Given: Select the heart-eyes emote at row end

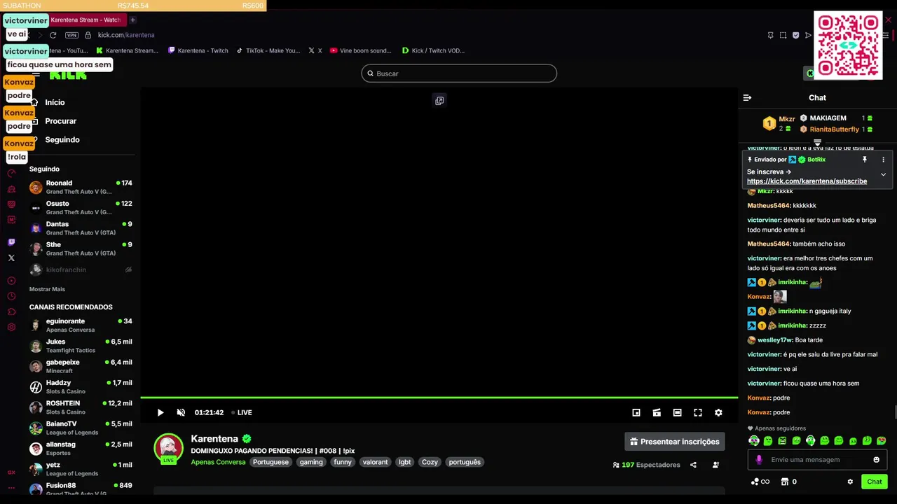Looking at the screenshot, I should pos(882,441).
